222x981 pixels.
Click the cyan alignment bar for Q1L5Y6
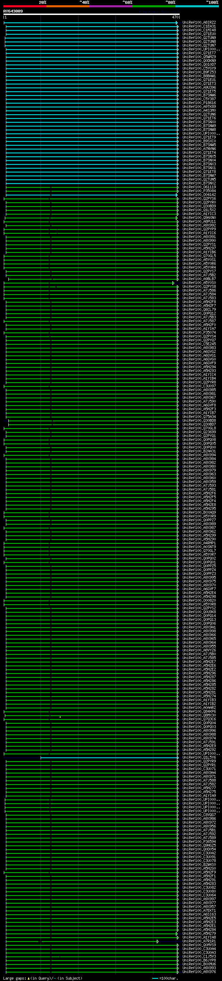coord(109,758)
